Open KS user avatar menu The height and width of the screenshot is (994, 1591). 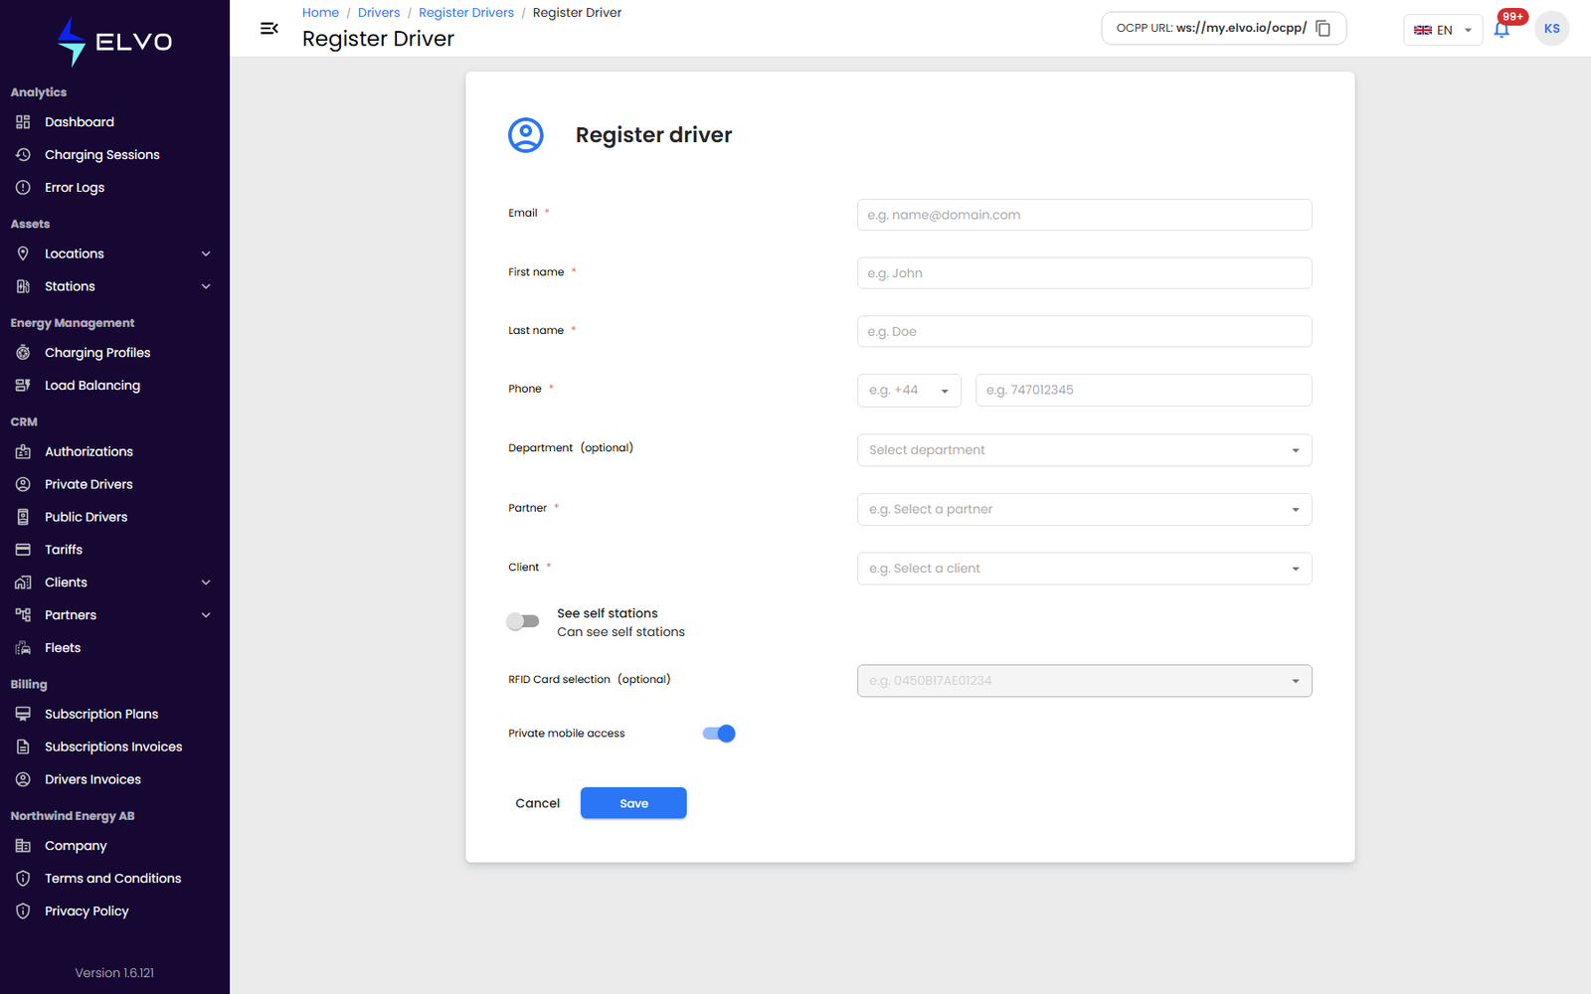tap(1551, 29)
